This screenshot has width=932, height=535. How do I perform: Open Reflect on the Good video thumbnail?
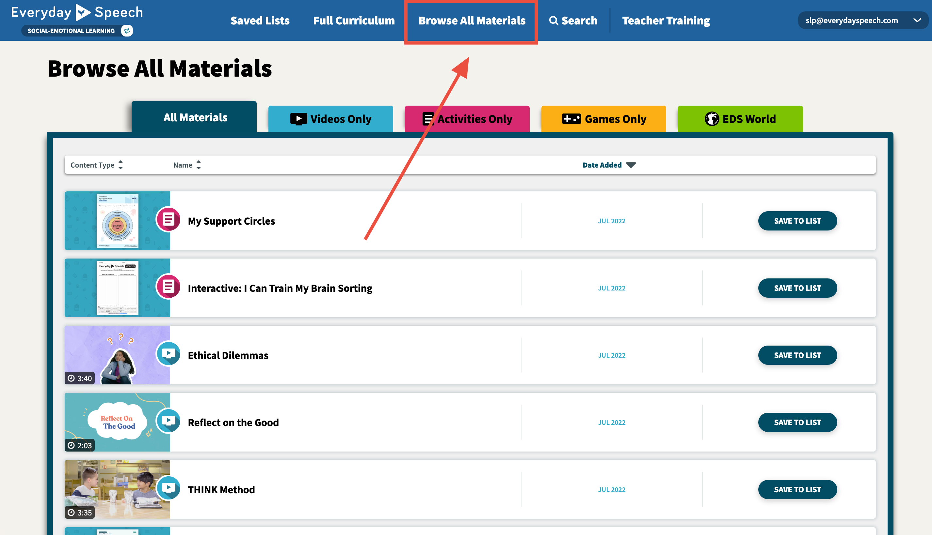click(117, 423)
